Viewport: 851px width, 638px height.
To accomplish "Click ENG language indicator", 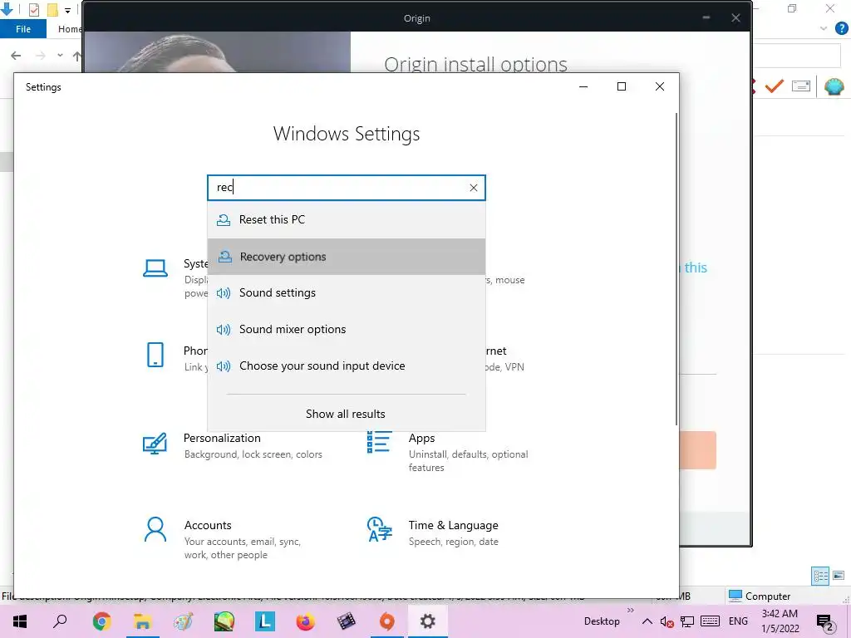I will tap(738, 621).
